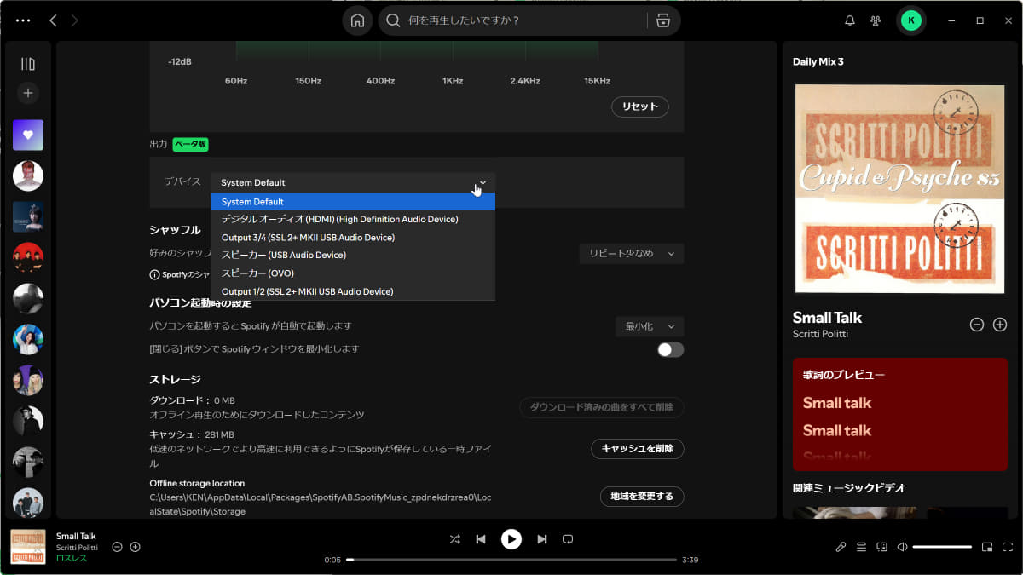Screen dimensions: 1023x575
Task: Toggle the repeat control
Action: tap(568, 539)
